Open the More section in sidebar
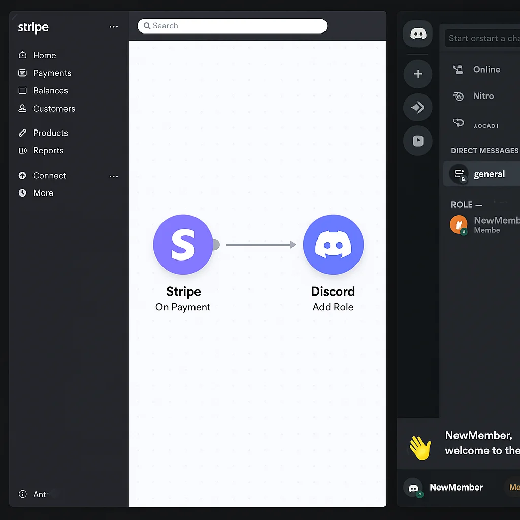Image resolution: width=520 pixels, height=520 pixels. coord(43,193)
